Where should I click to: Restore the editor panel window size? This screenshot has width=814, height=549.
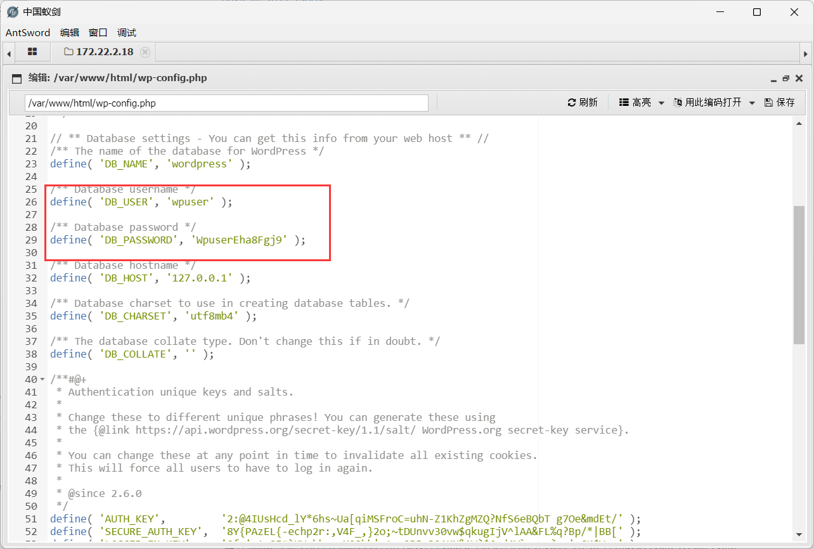click(x=786, y=79)
